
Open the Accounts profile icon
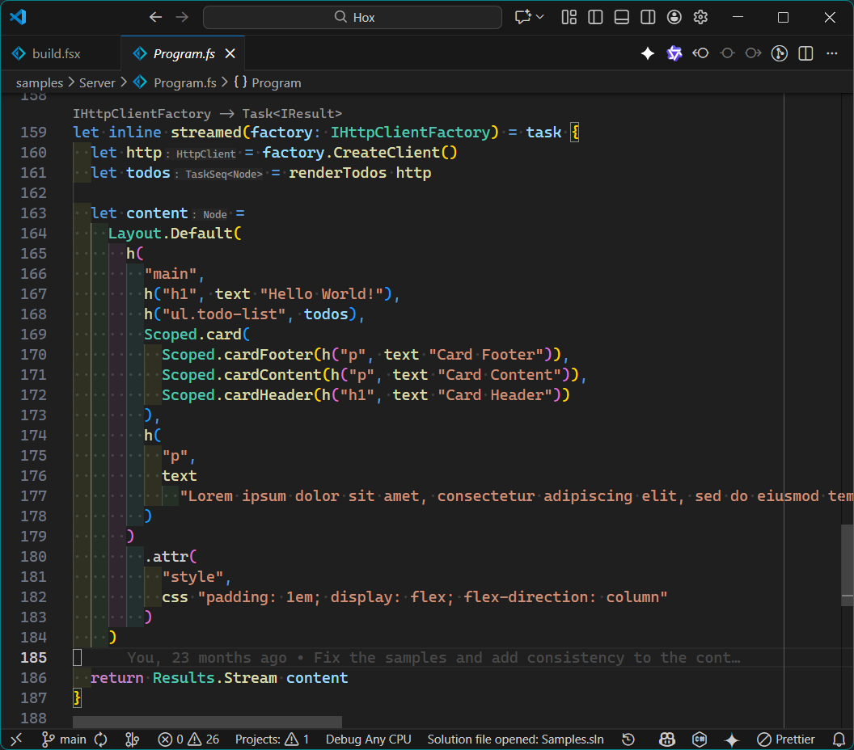674,17
